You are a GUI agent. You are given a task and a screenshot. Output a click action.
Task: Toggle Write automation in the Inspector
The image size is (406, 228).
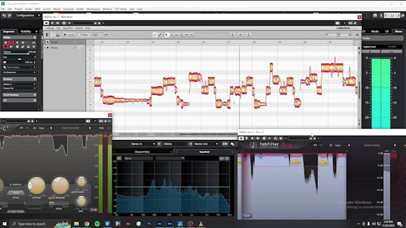[23, 42]
